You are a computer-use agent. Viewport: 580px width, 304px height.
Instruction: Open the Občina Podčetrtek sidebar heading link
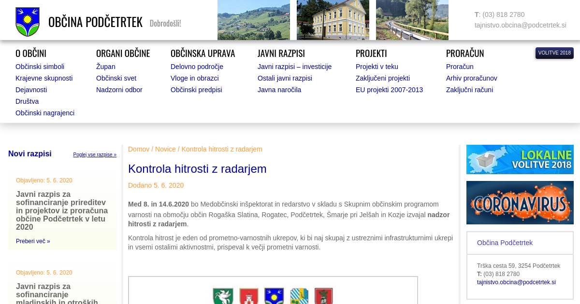[x=505, y=243]
